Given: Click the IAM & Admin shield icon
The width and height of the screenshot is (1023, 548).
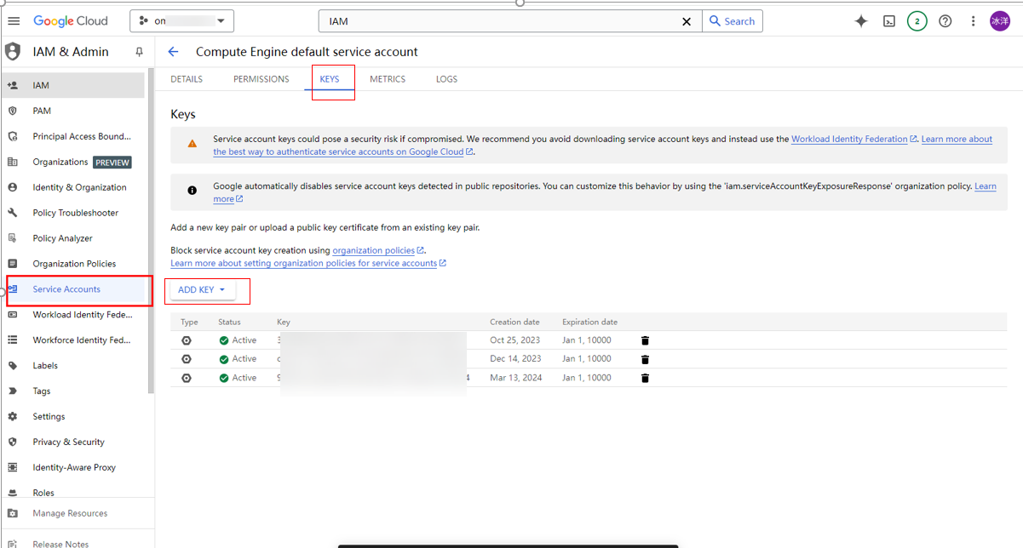Looking at the screenshot, I should click(13, 52).
